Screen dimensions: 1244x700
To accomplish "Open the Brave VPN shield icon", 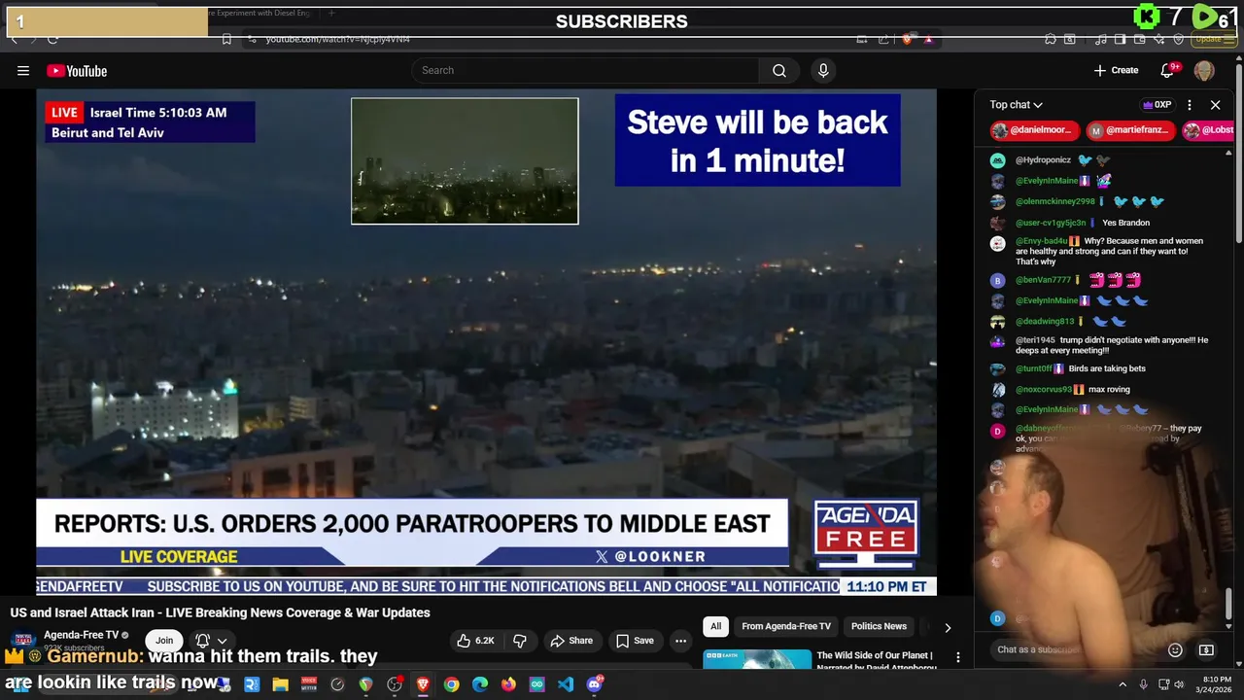I will pos(1178,39).
